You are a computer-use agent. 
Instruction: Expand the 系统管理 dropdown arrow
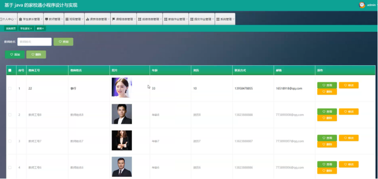233,19
